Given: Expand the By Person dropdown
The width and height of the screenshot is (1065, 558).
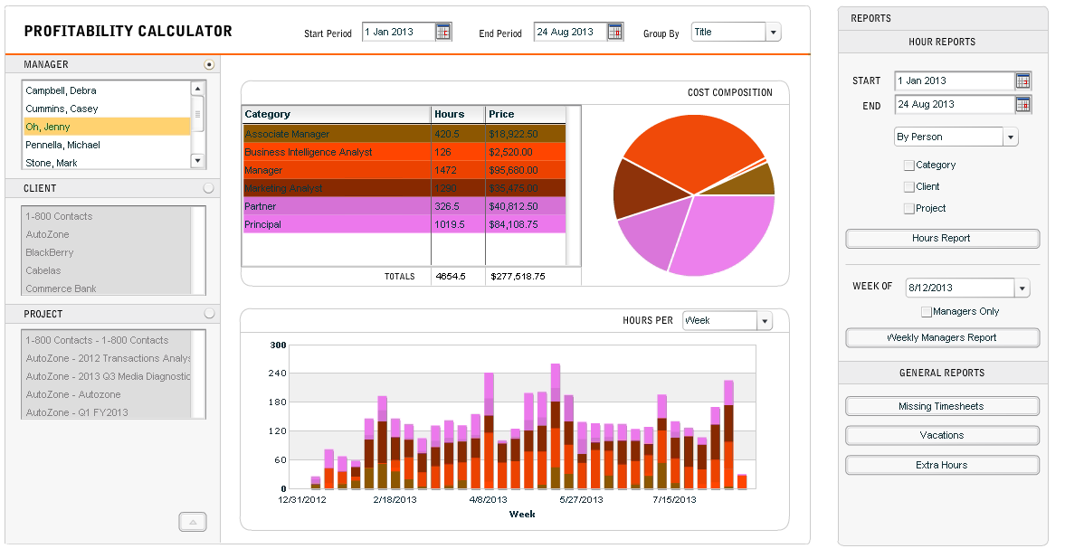Looking at the screenshot, I should [1011, 137].
